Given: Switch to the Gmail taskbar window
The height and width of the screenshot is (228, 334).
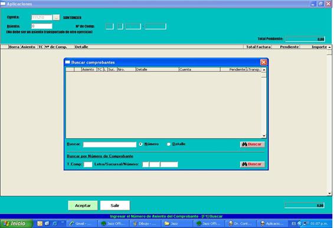Looking at the screenshot, I should [81, 223].
